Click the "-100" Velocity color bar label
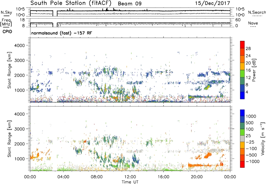 coord(251,148)
